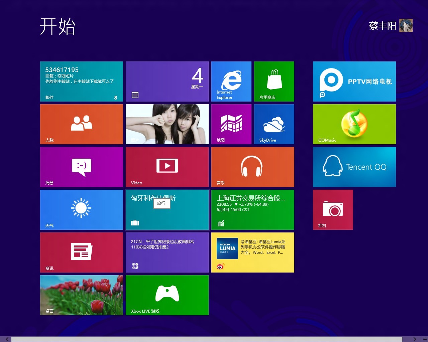Click the right arrow of the horizontal scrollbar
This screenshot has width=428, height=342.
coord(415,339)
